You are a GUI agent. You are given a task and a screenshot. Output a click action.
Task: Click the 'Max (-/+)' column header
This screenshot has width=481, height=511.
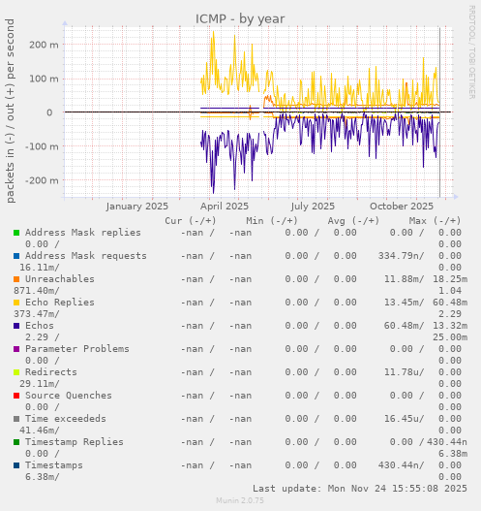[x=436, y=221]
